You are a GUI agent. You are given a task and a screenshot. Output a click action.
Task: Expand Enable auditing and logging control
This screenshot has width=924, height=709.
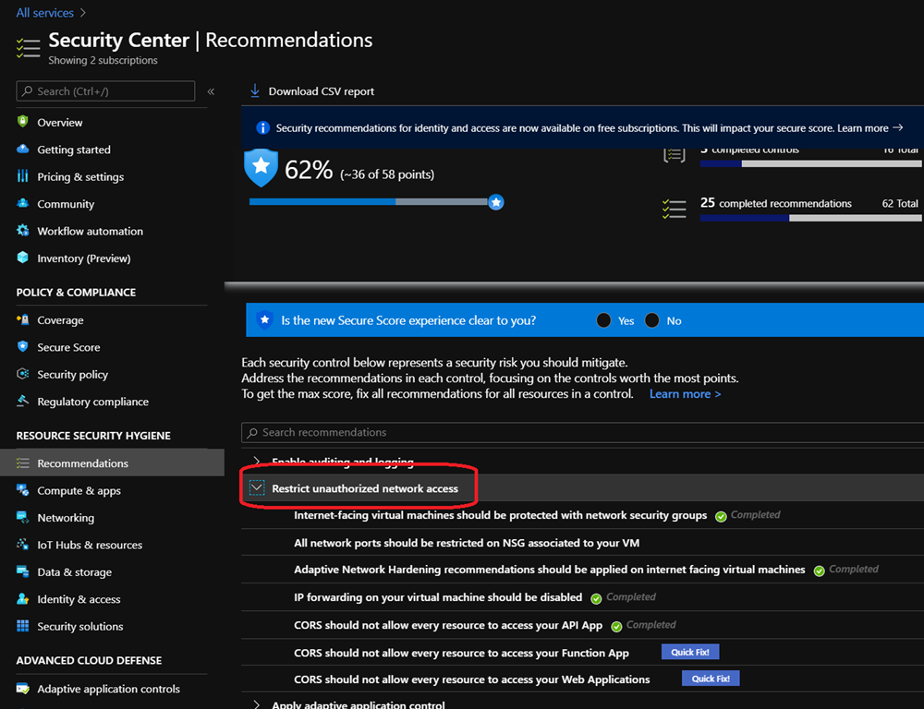pyautogui.click(x=256, y=461)
